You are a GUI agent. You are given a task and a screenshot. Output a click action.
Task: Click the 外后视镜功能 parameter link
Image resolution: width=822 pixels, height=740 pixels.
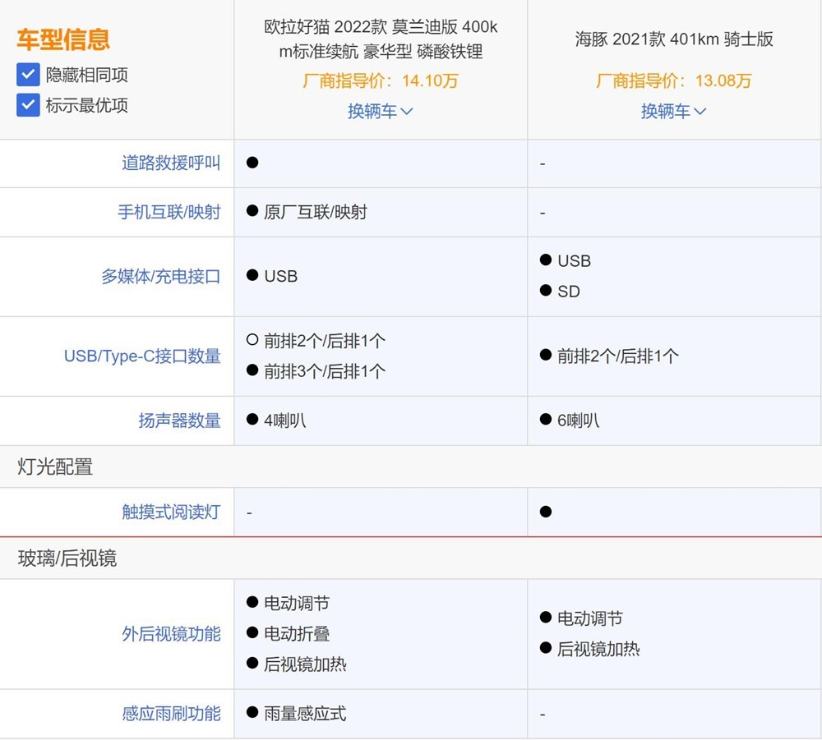170,634
